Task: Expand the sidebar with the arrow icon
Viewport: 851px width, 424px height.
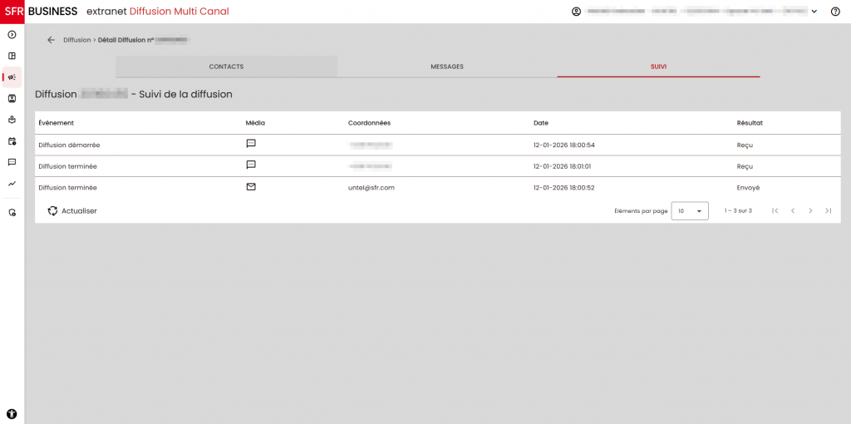Action: point(12,35)
